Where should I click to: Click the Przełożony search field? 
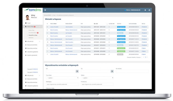tap(97, 84)
